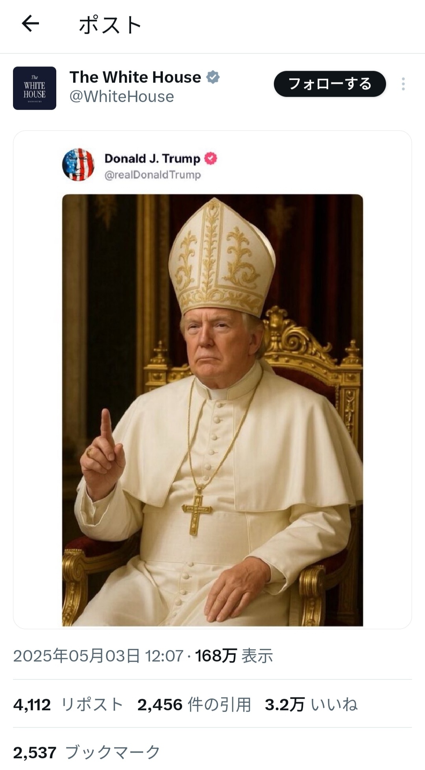Tap the 2,537 ブックマーク count
The height and width of the screenshot is (770, 425).
pos(86,752)
